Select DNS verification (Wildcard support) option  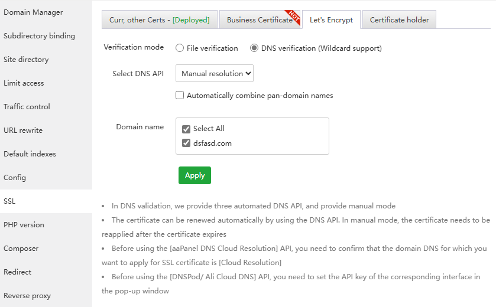pyautogui.click(x=254, y=48)
